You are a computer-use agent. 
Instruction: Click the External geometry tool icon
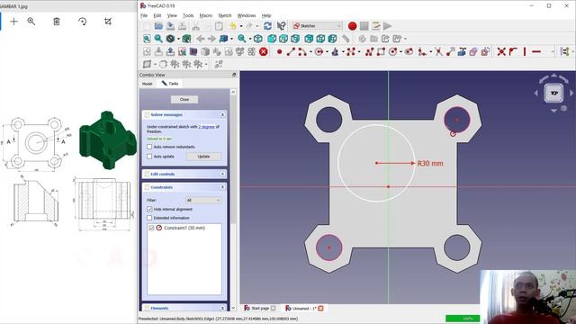[462, 52]
